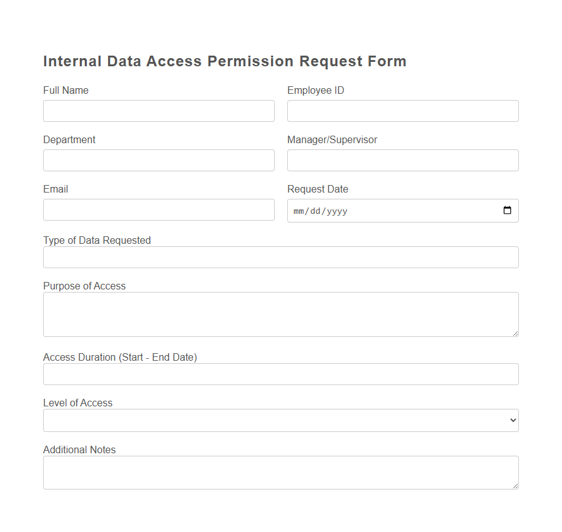
Task: Select the Employee ID field
Action: tap(402, 111)
